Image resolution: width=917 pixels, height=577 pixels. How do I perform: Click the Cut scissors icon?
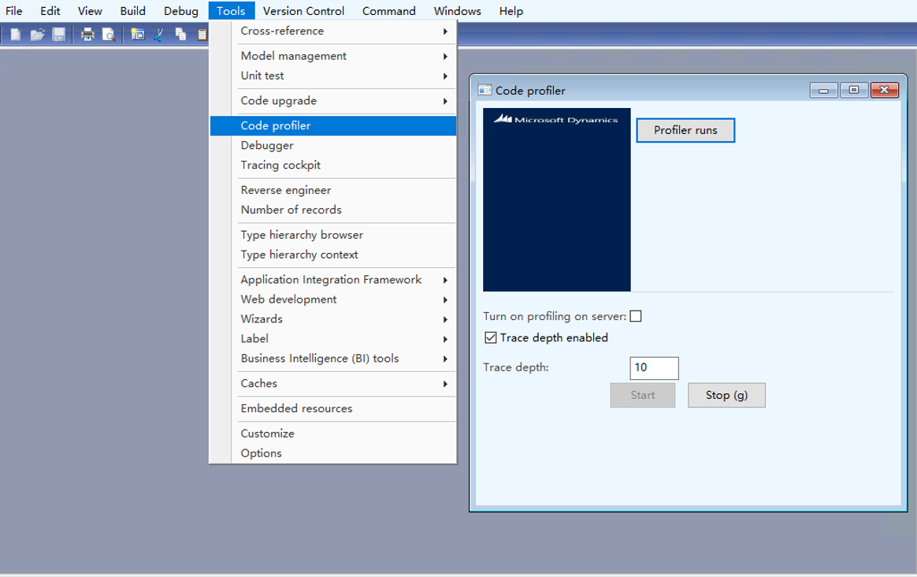coord(158,35)
